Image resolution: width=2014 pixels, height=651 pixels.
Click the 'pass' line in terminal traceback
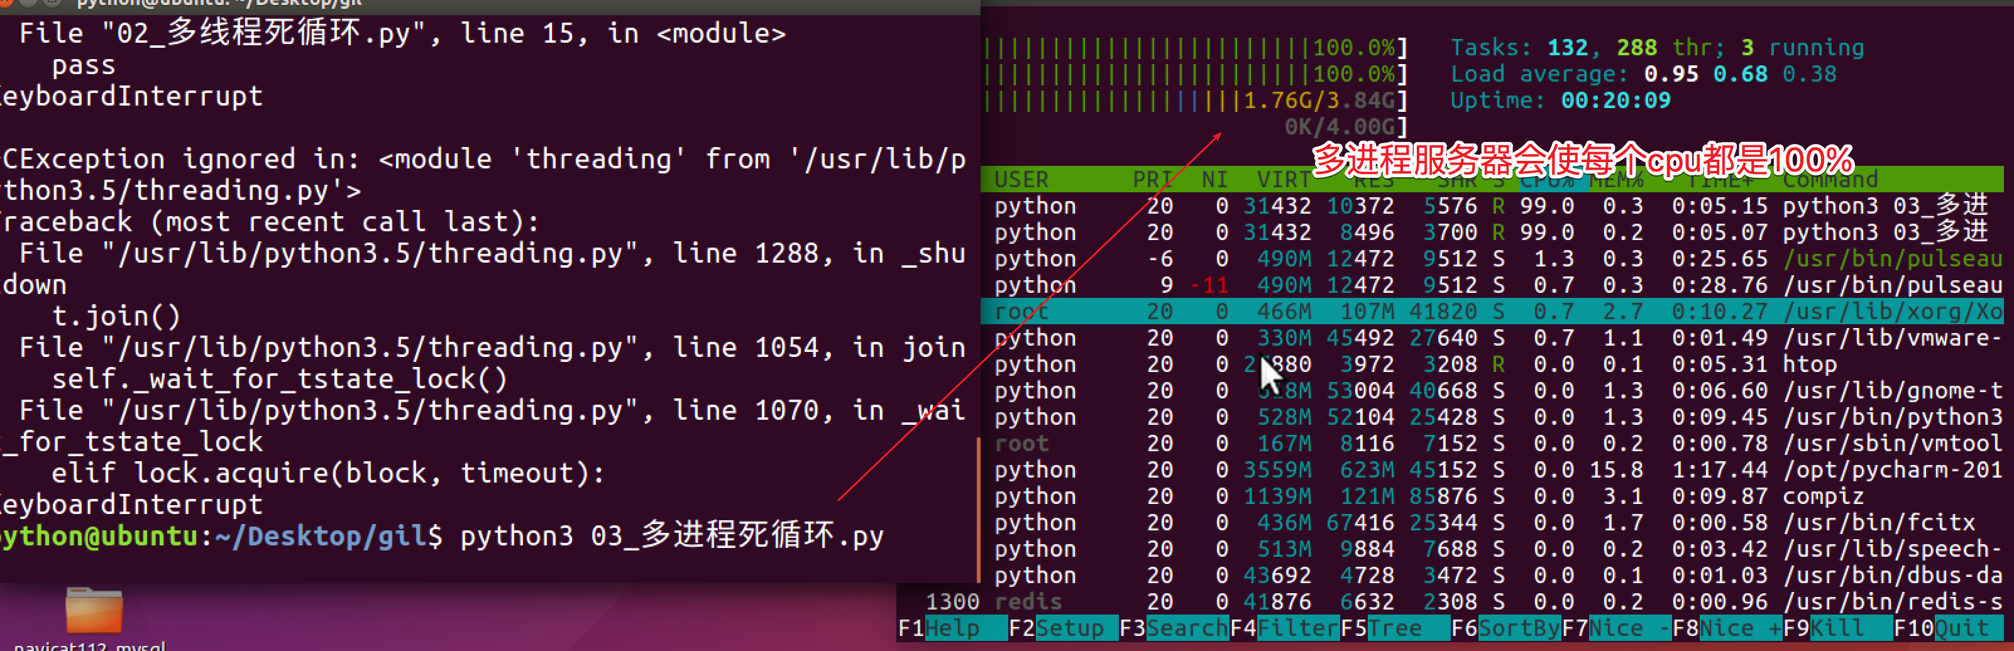84,65
